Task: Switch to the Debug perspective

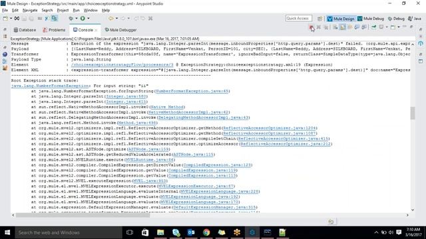Action: coord(396,19)
